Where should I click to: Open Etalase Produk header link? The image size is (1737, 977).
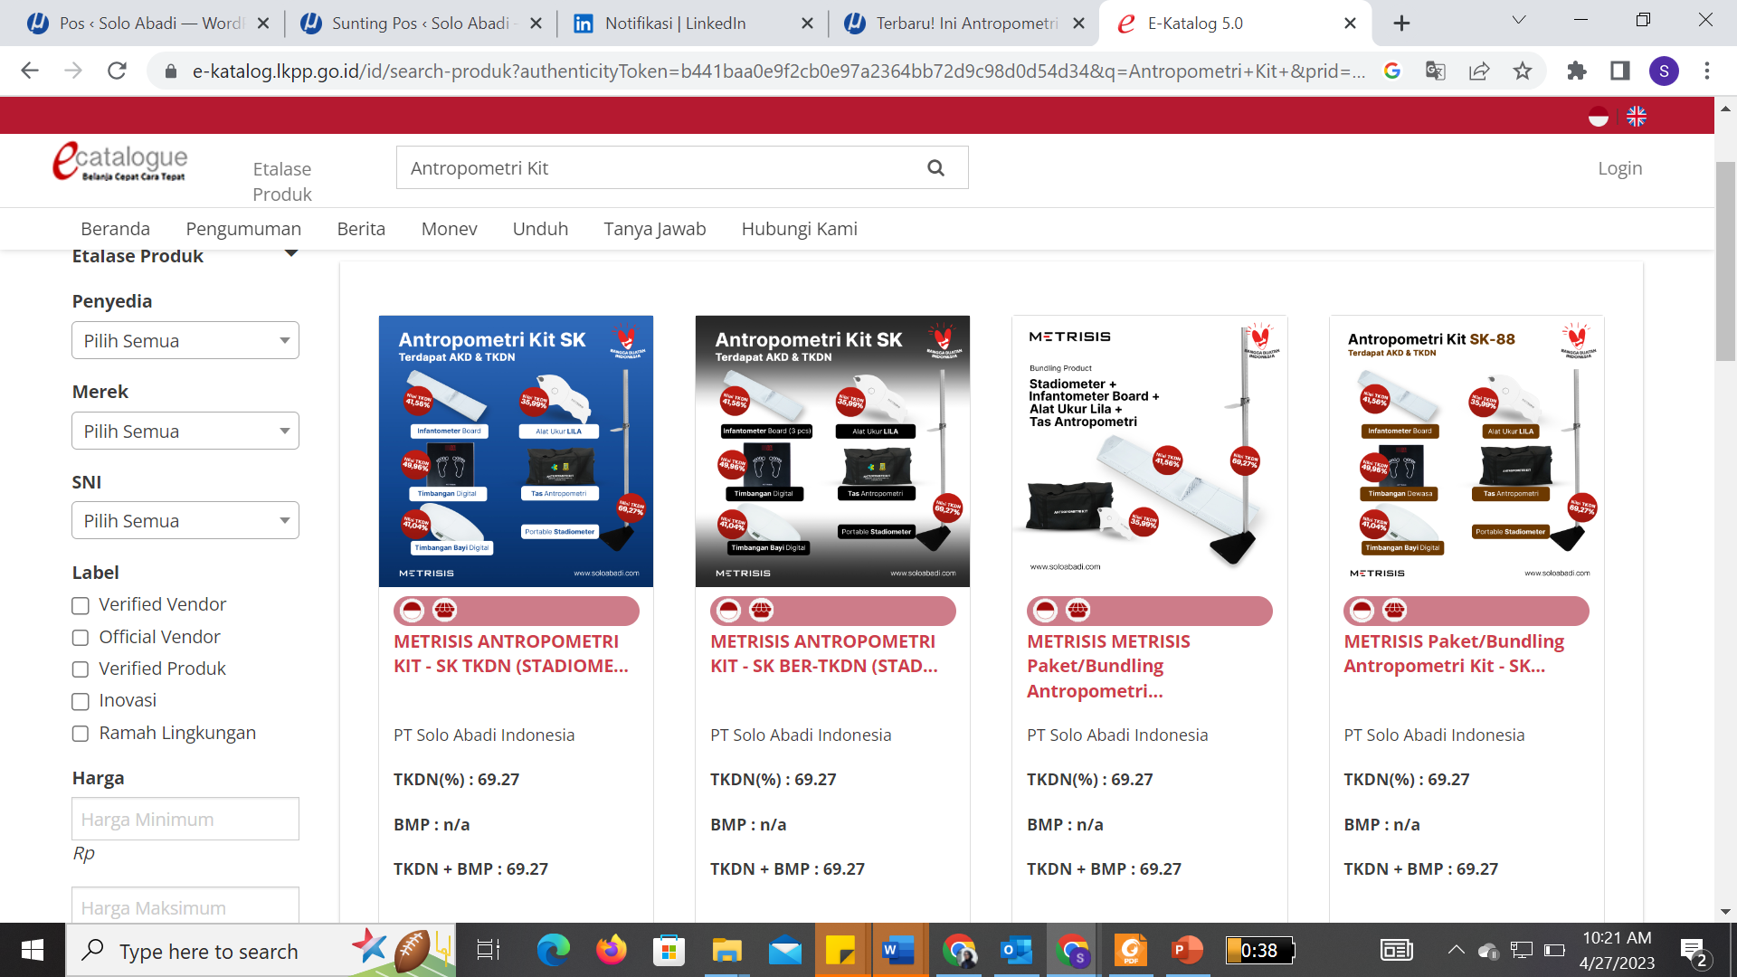pos(282,181)
